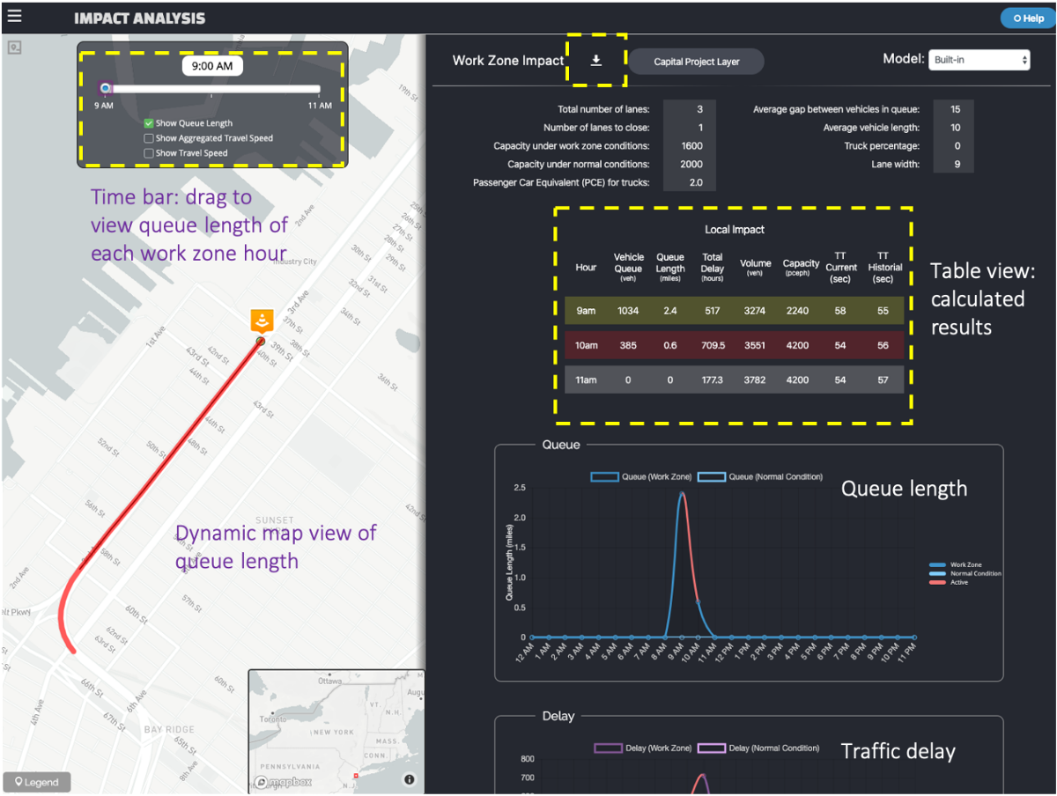Show the map Legend

[36, 782]
